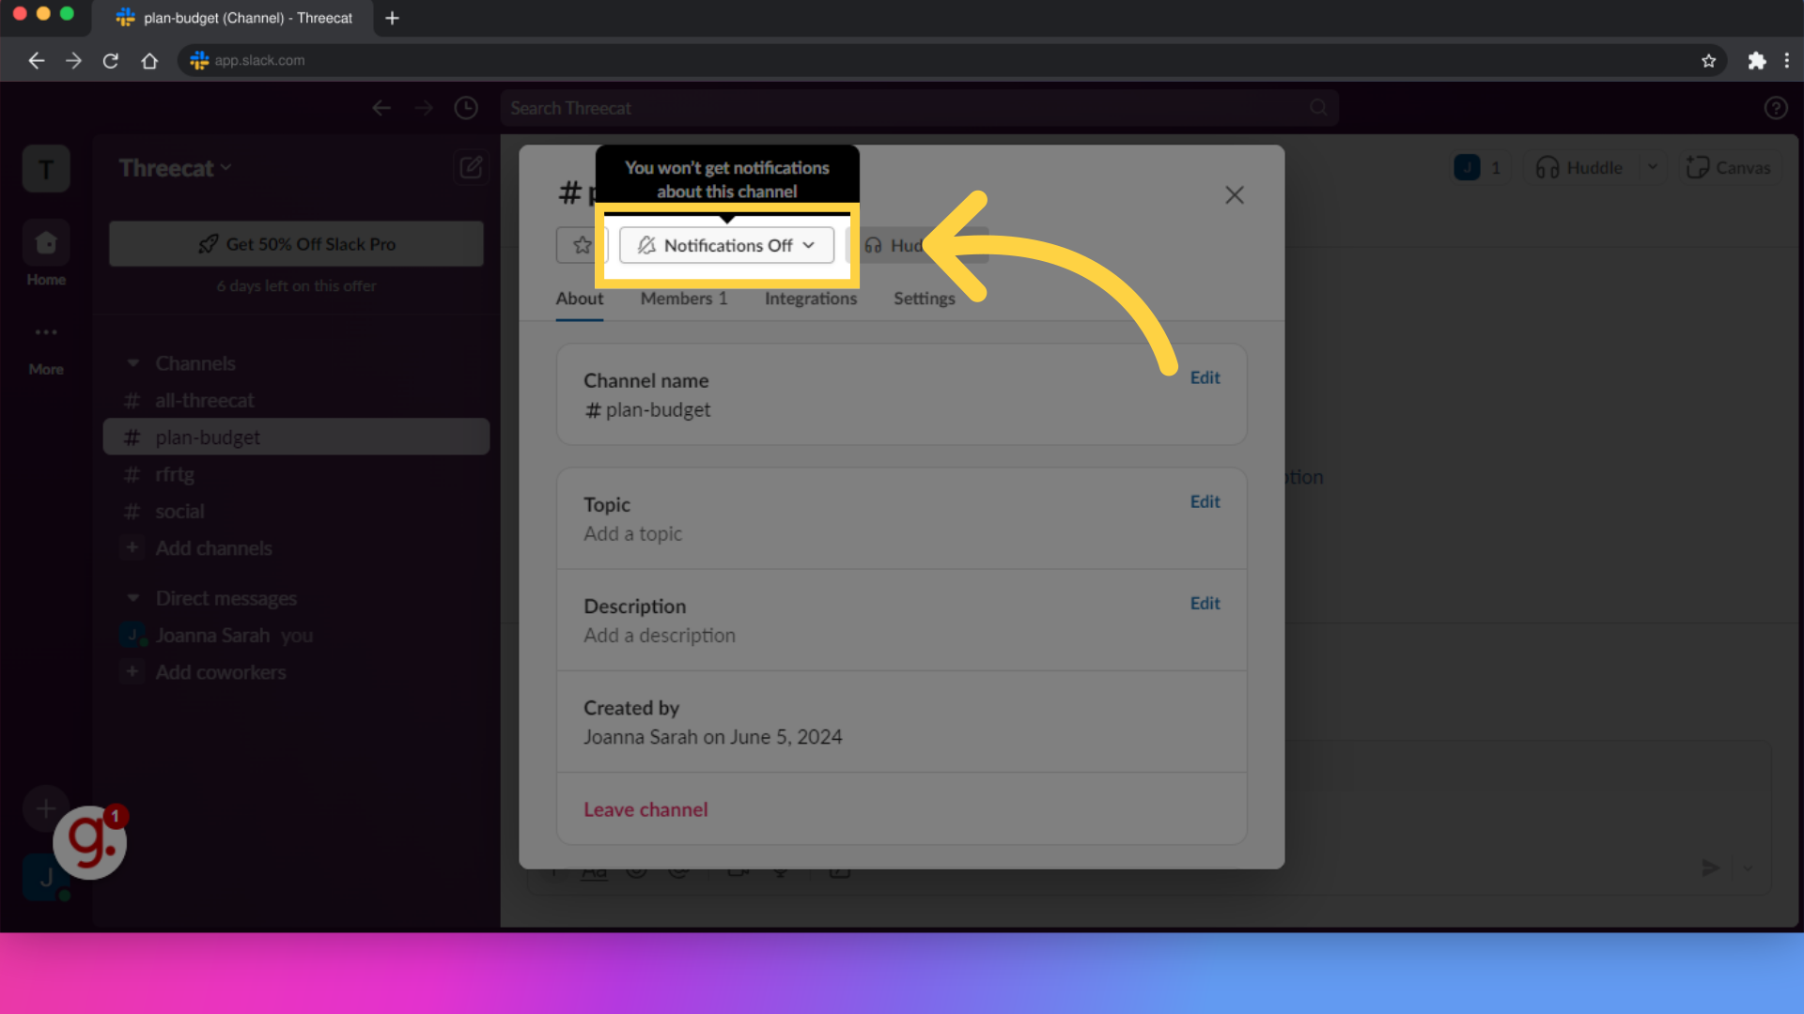1804x1014 pixels.
Task: Open Slack help
Action: pyautogui.click(x=1776, y=108)
